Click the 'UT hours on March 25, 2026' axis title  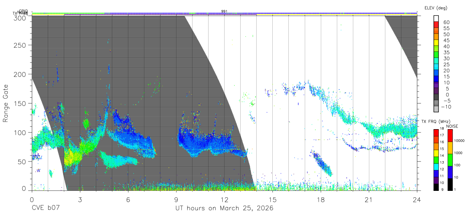224,208
